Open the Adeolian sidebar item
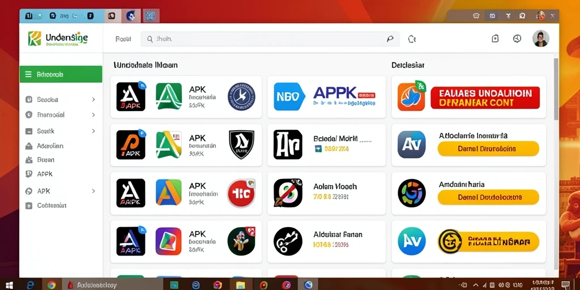Screen dimensions: 580x290 tap(50, 146)
